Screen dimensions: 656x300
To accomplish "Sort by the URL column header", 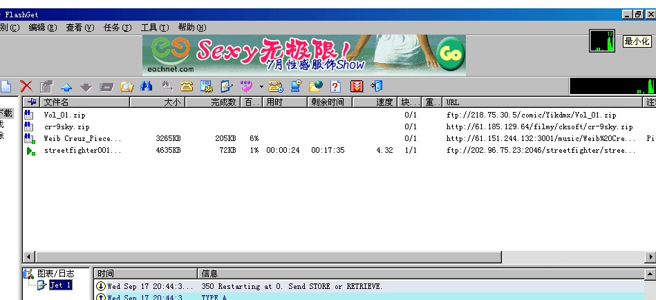I will click(x=543, y=102).
